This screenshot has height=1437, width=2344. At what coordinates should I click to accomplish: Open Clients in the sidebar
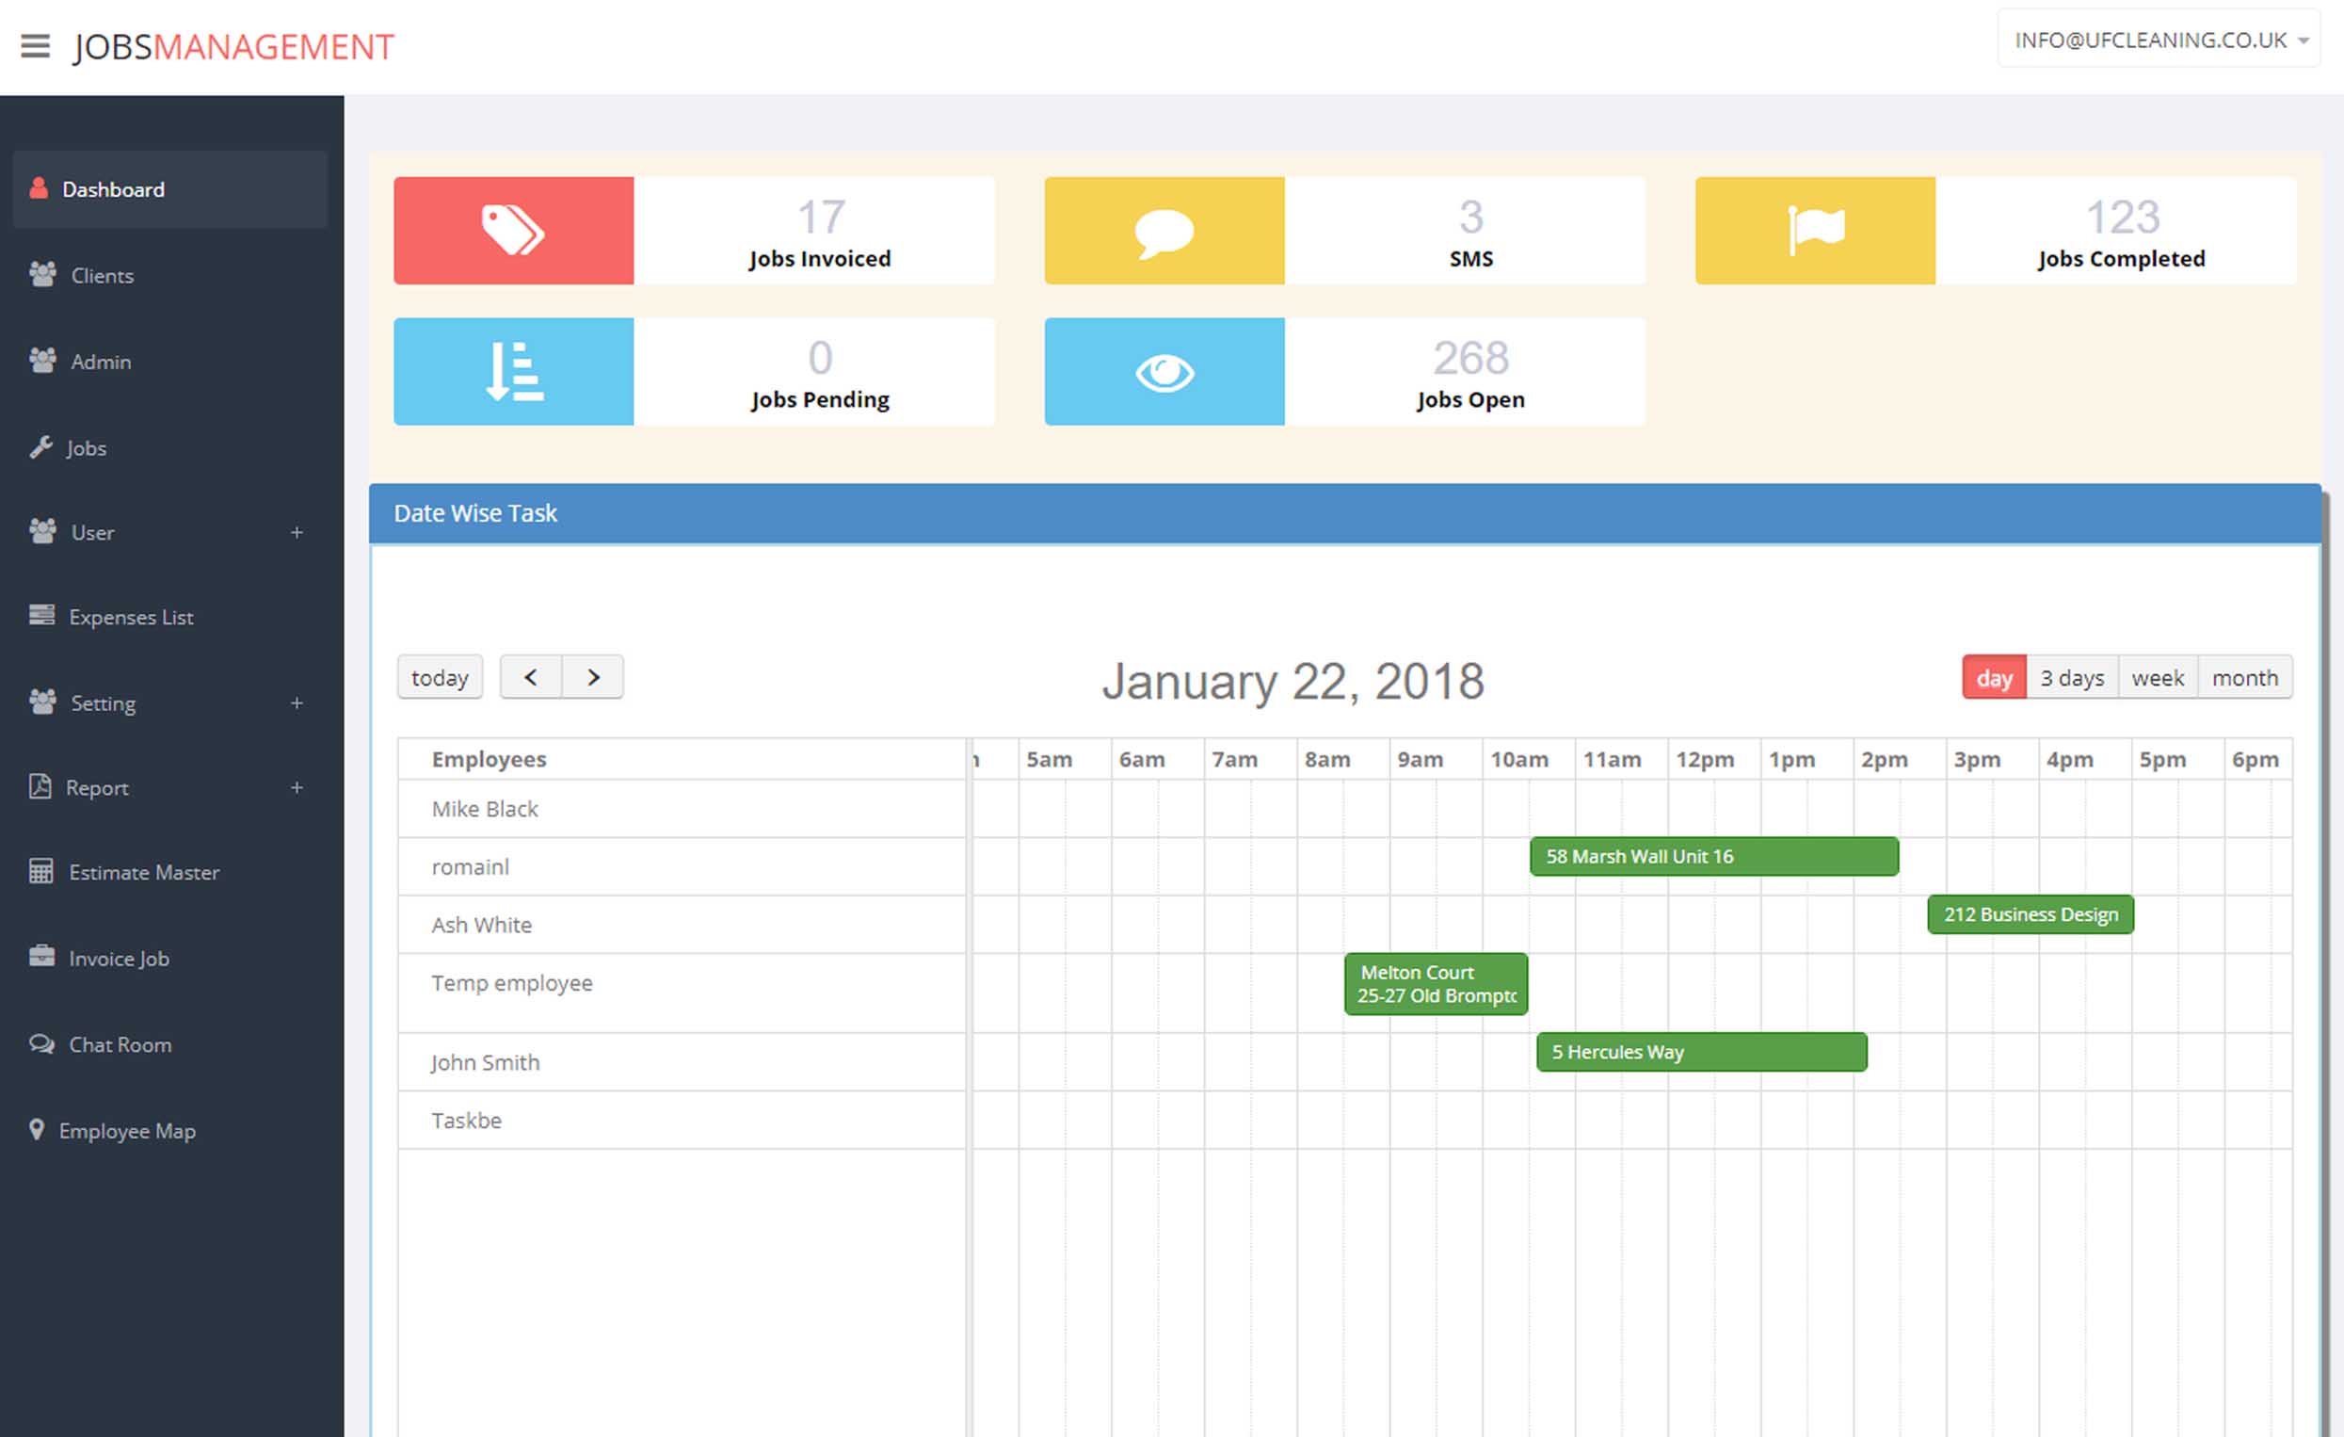pos(102,275)
